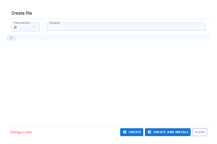This screenshot has width=217, height=144.
Task: Click the 'File extension' field label
Action: [x=22, y=23]
